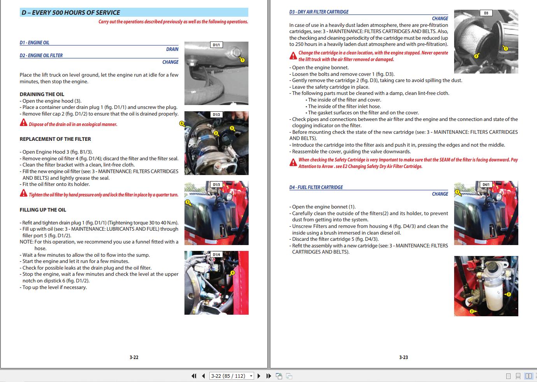Jump to the first page using the toolbar
This screenshot has width=537, height=382.
[194, 376]
